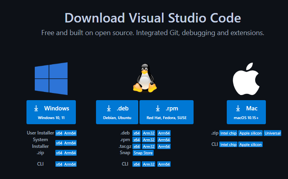Click the big Windows download button

51,112
